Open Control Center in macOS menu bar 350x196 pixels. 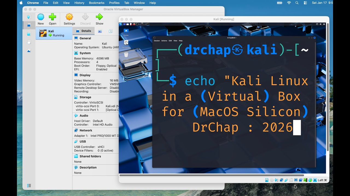point(305,3)
